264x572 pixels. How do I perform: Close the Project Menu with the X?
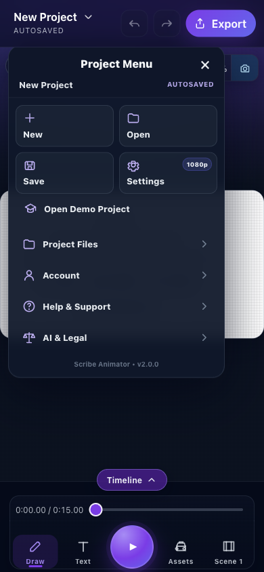205,65
